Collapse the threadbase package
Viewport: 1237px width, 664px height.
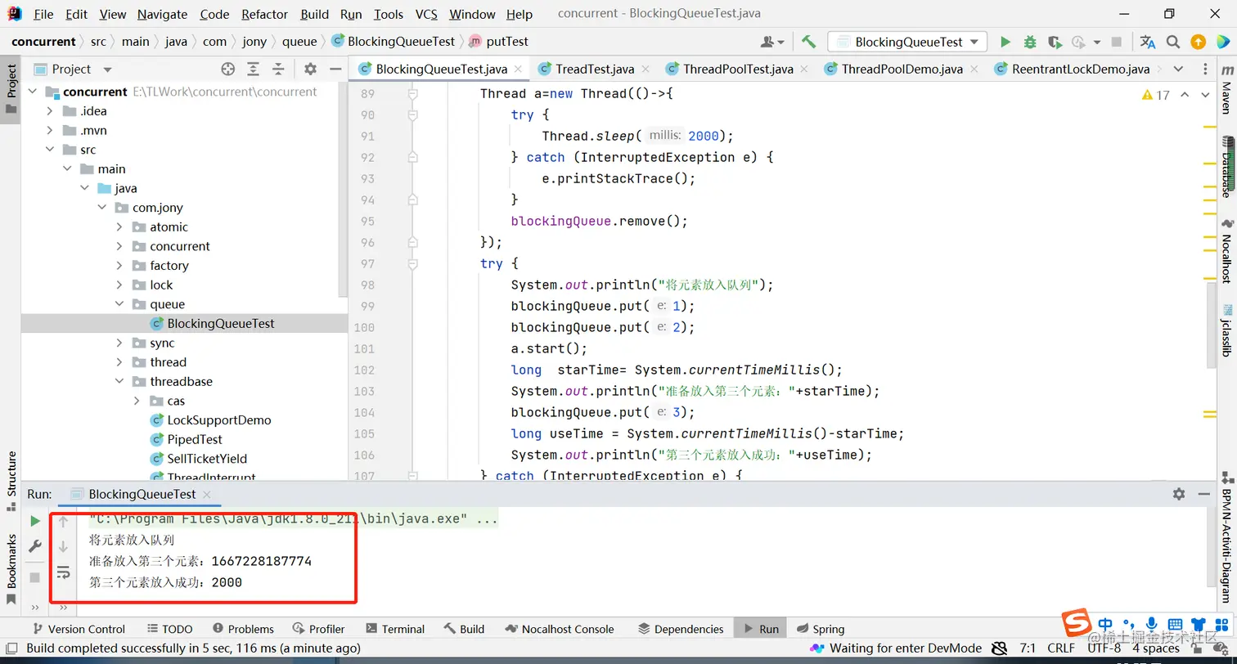tap(119, 382)
